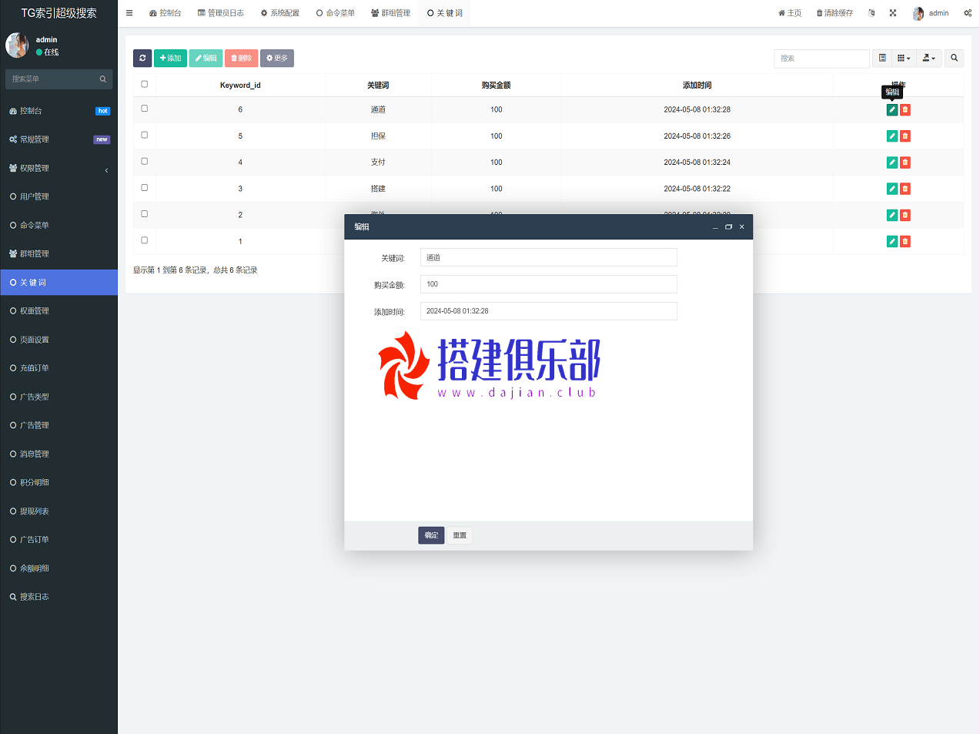Screen dimensions: 980x734
Task: Delete row 2 with the red trash icon
Action: (905, 215)
